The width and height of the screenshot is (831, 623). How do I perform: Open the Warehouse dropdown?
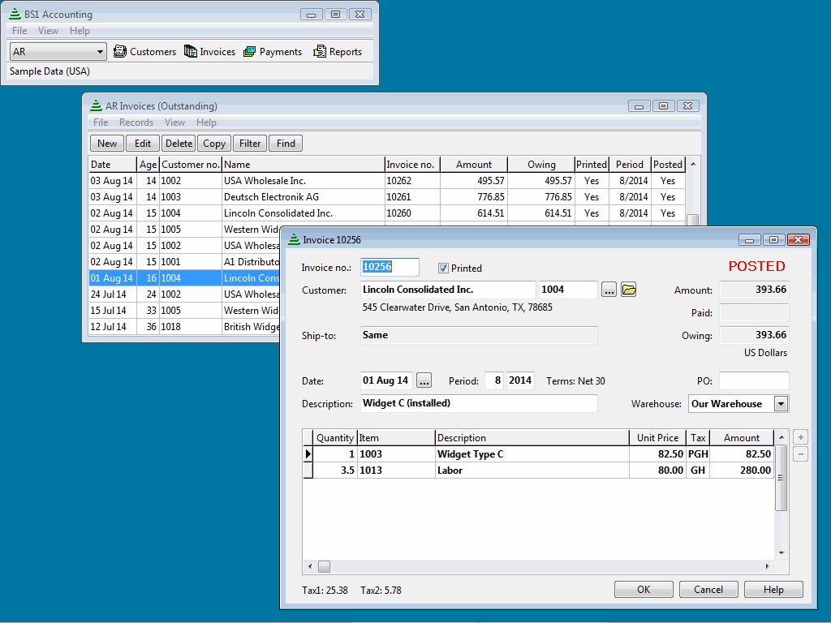(781, 404)
